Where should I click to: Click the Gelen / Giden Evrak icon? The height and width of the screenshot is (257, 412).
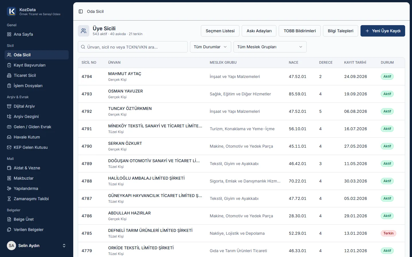click(9, 127)
